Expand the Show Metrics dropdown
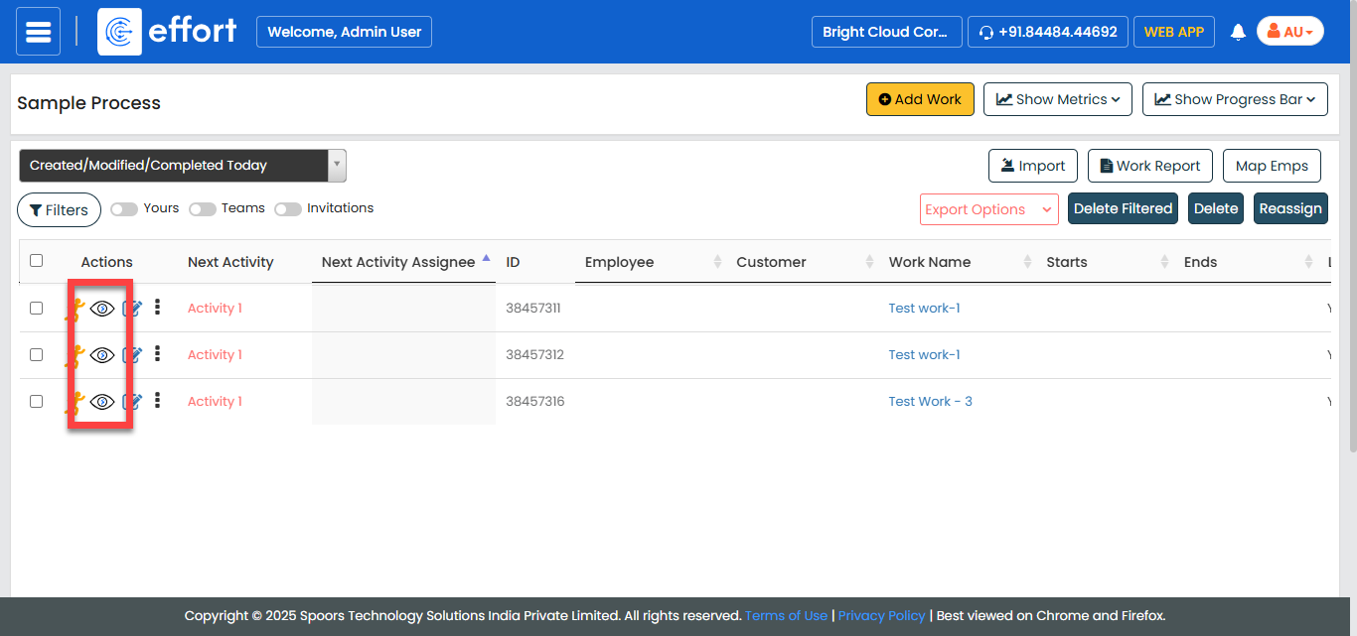This screenshot has width=1357, height=636. [1058, 99]
